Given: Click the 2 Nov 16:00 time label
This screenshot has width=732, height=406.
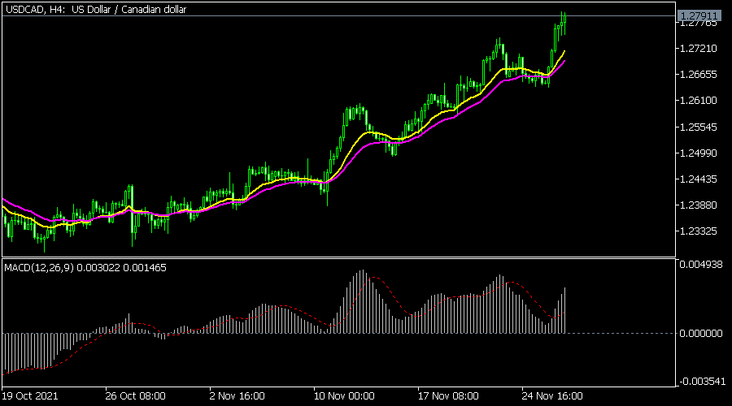Looking at the screenshot, I should point(237,396).
